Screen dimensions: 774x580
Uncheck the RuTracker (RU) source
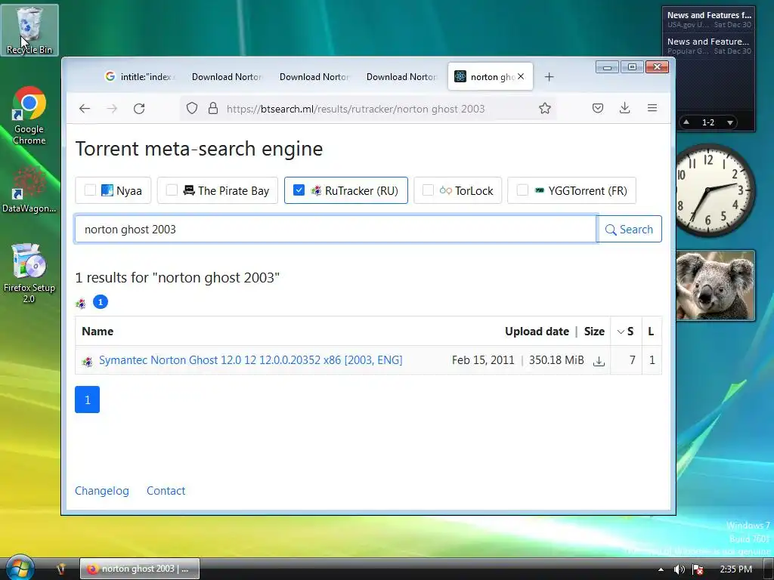pos(299,190)
